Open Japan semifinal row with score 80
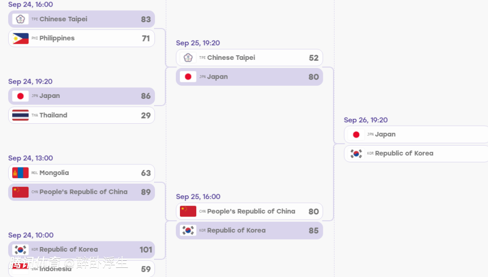Viewport: 488px width, 277px height. 249,77
